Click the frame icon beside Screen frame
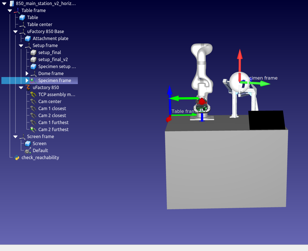This screenshot has height=251, width=308. click(x=22, y=137)
